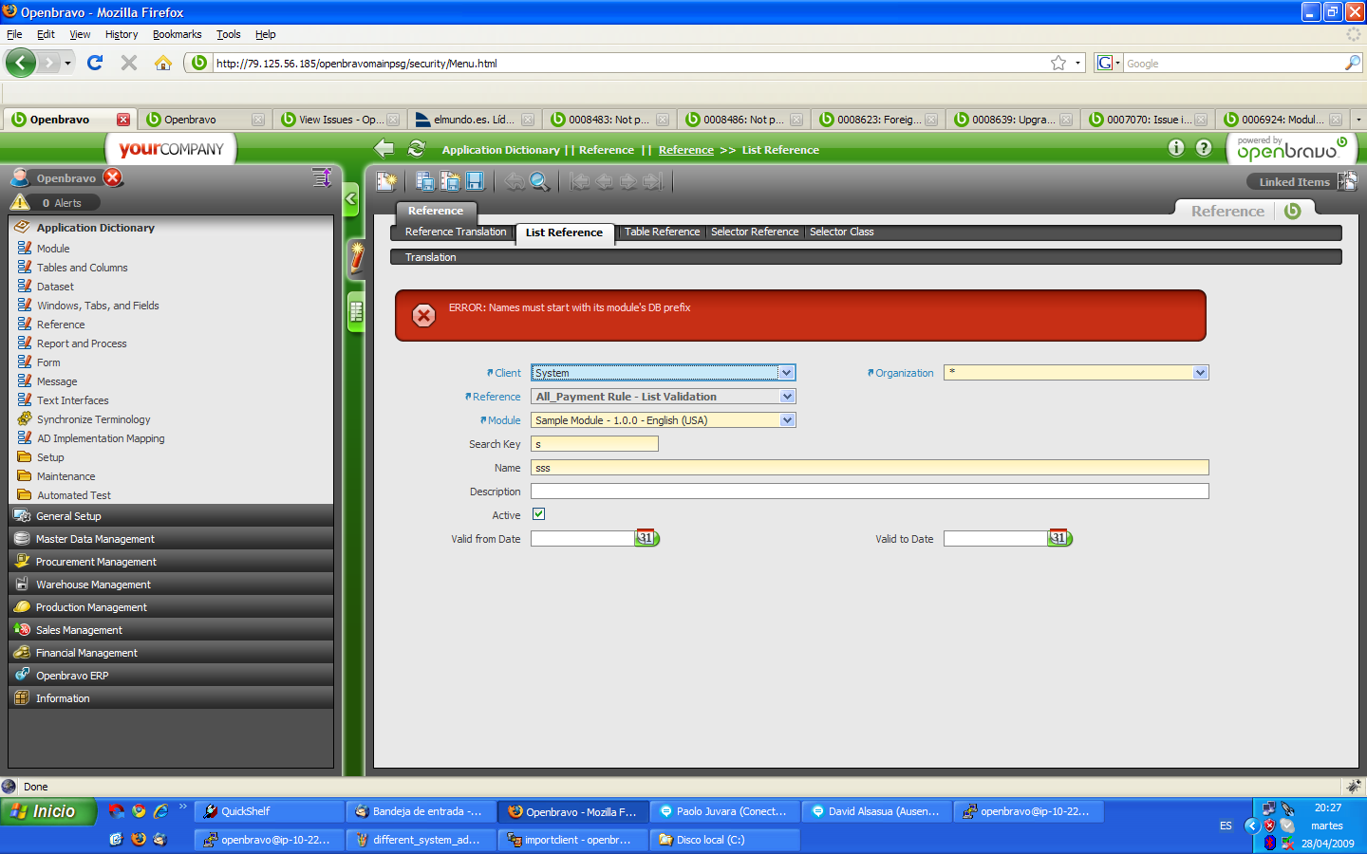Screen dimensions: 1367x854
Task: Click the Firefox Stop button
Action: 129,63
